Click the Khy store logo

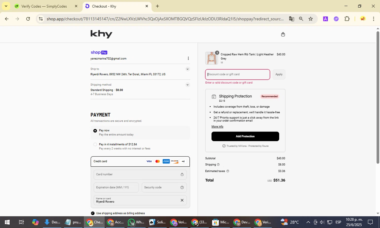point(101,34)
